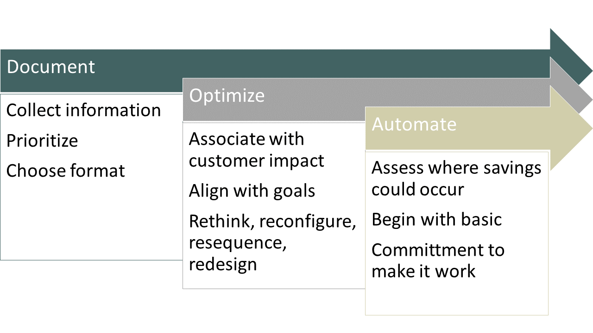This screenshot has height=333, width=593.
Task: Click 'Committment to make it work' text
Action: [x=438, y=260]
